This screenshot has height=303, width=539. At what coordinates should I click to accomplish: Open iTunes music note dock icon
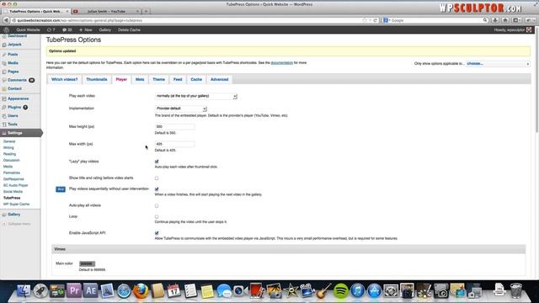click(357, 291)
